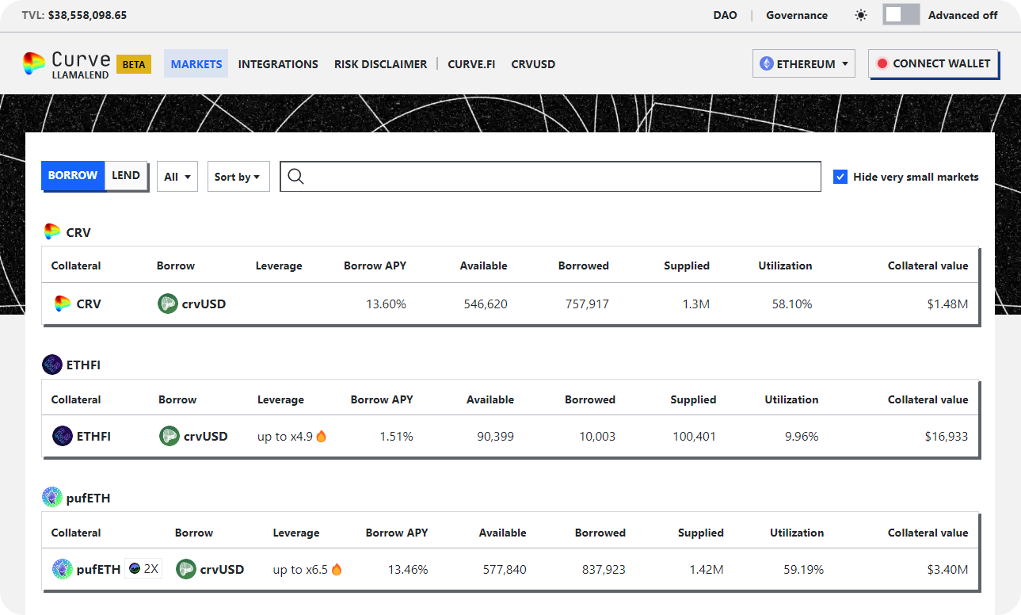Click the ETHFI token icon in the section header

tap(52, 365)
